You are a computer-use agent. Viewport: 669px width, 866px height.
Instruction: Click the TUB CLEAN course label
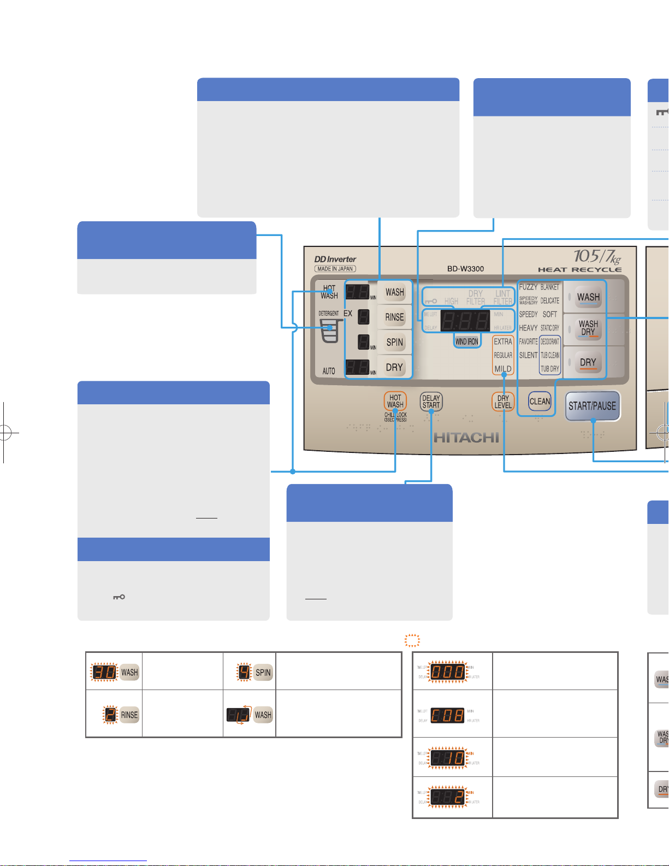[550, 355]
